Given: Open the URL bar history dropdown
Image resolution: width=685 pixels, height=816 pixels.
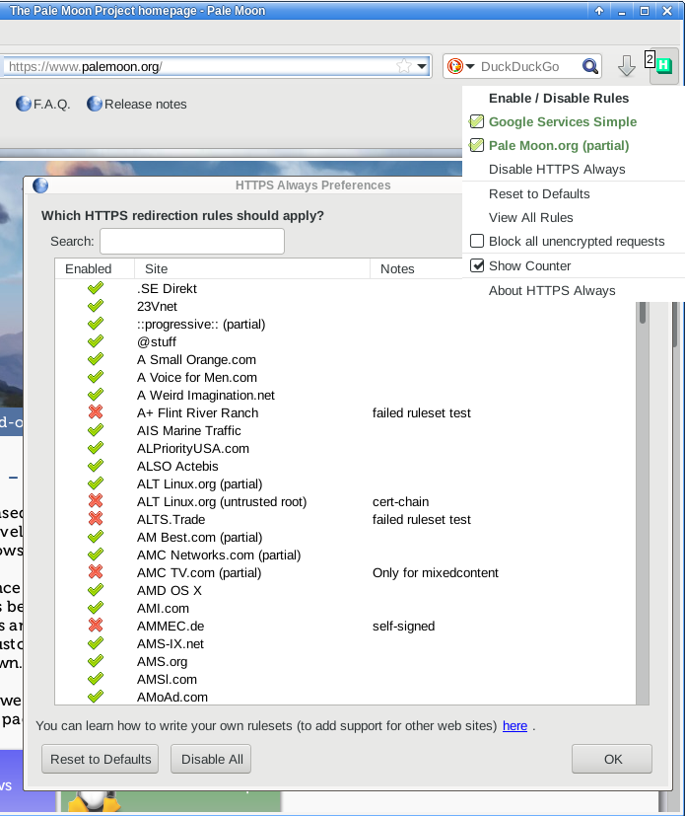Looking at the screenshot, I should pyautogui.click(x=422, y=66).
